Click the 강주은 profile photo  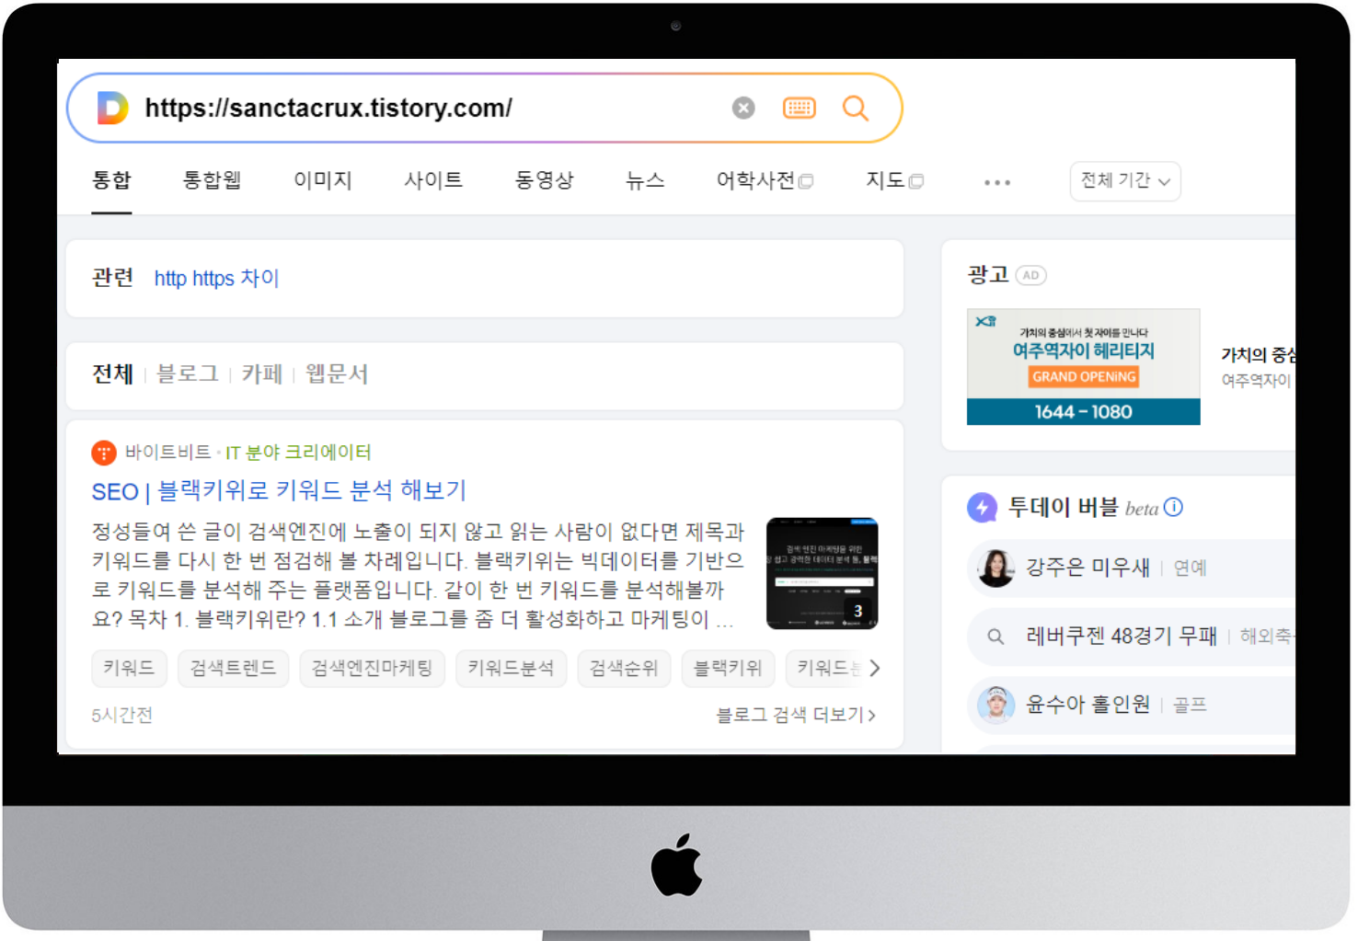995,568
